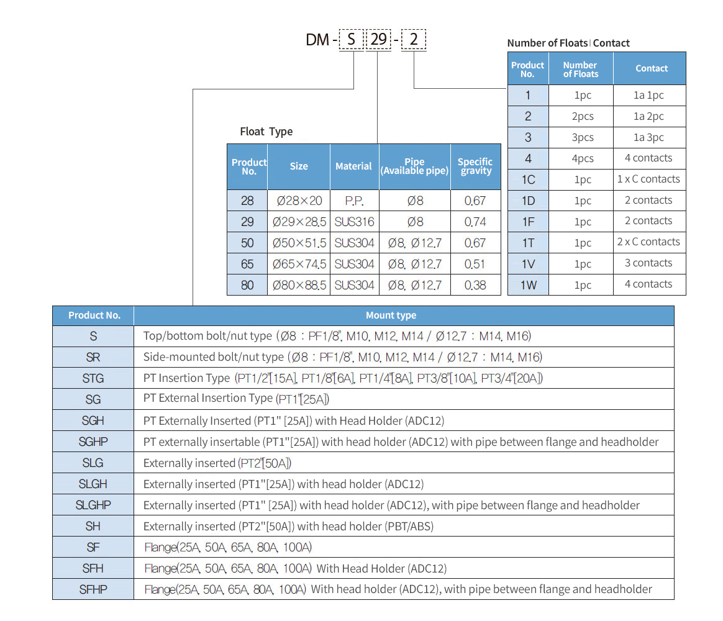
Task: Click the '29' box in model code
Action: 378,40
